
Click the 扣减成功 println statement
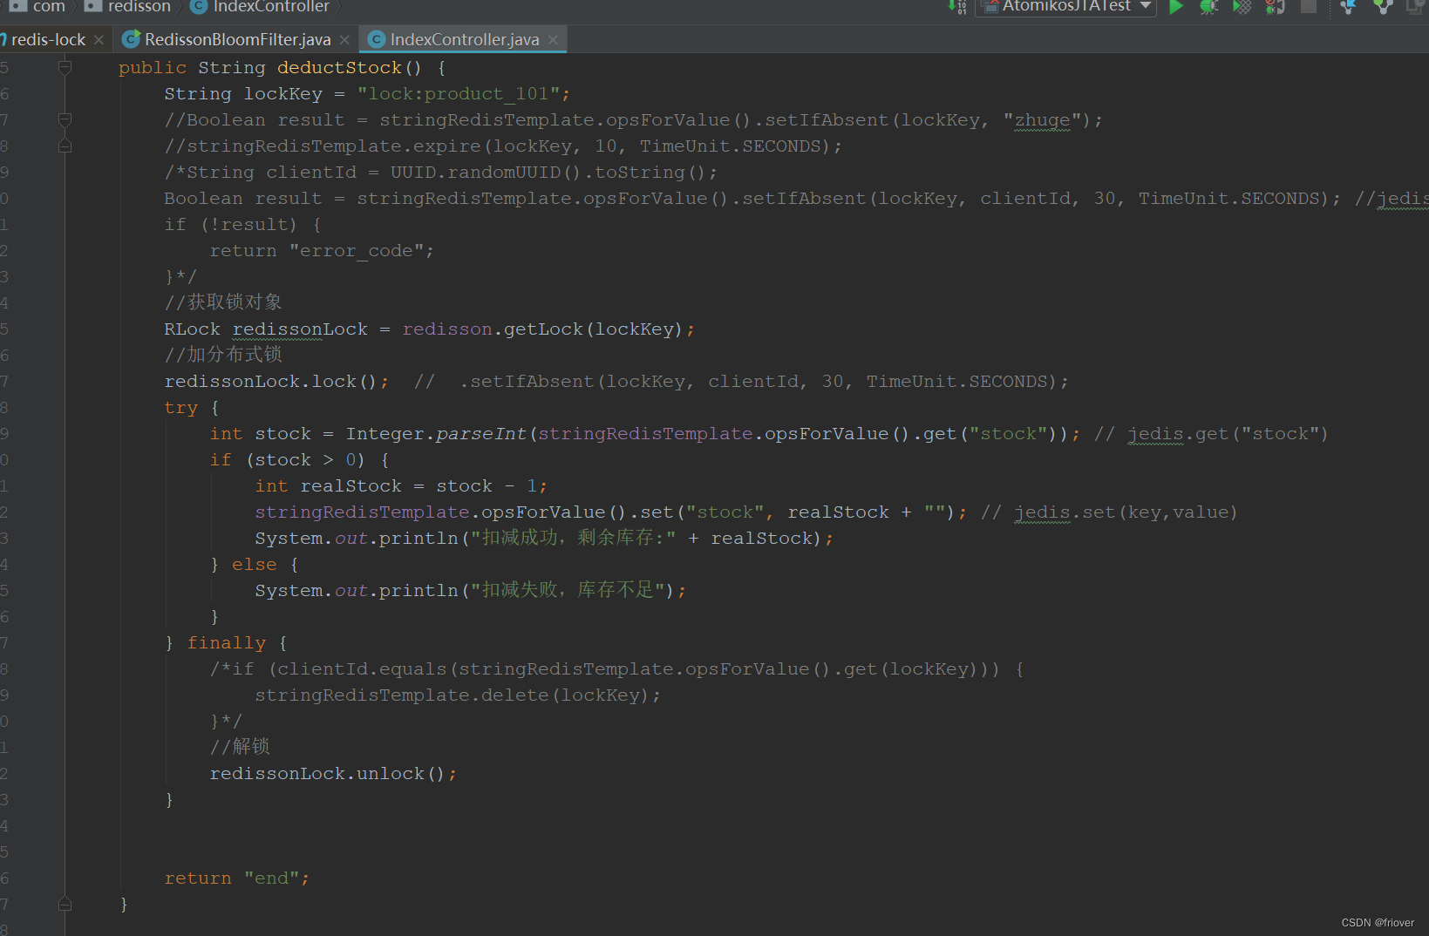[544, 538]
